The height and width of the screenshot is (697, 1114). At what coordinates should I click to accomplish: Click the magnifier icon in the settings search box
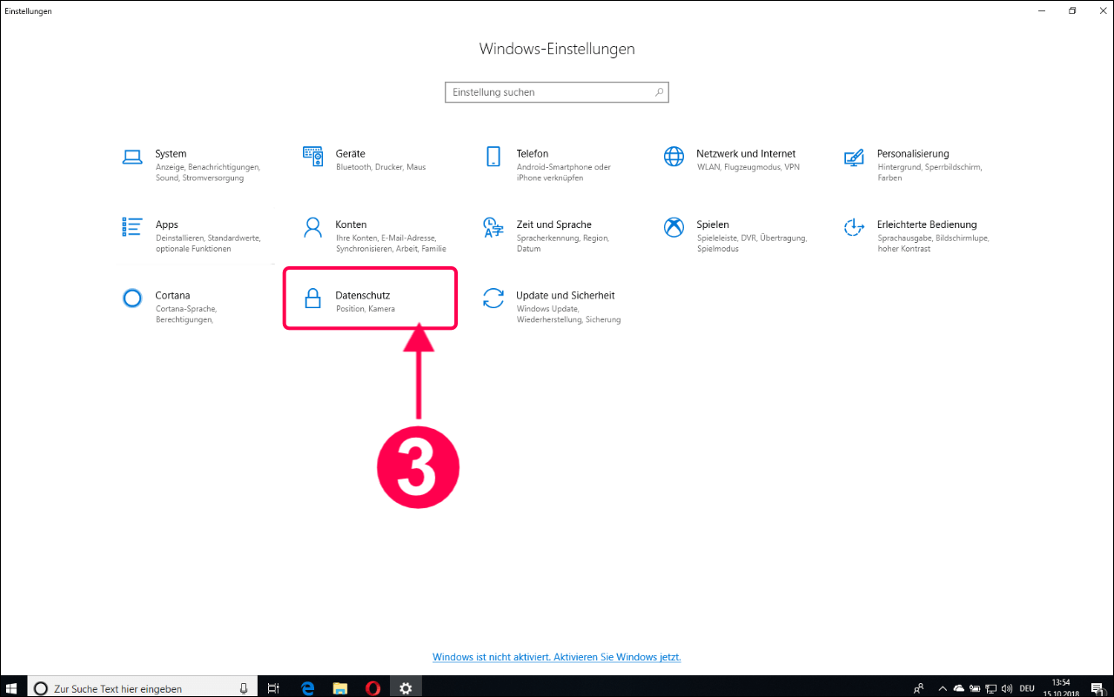[x=660, y=92]
